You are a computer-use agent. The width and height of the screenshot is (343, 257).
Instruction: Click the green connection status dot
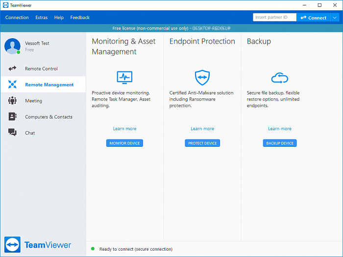[x=93, y=249]
